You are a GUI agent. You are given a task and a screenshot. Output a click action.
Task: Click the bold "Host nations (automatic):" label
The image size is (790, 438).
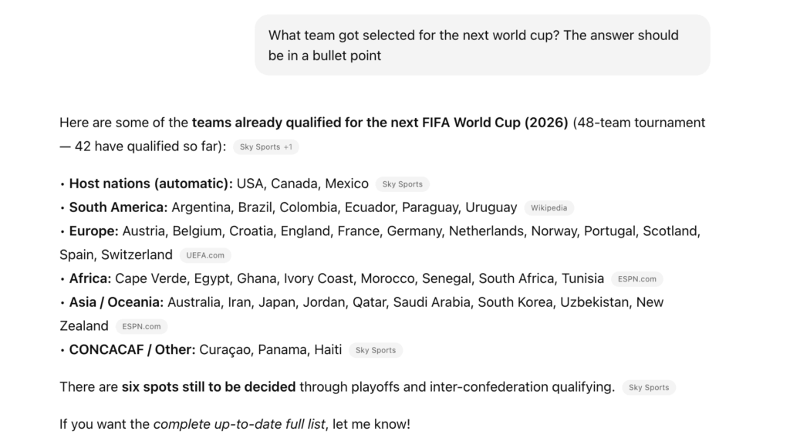[x=150, y=184]
